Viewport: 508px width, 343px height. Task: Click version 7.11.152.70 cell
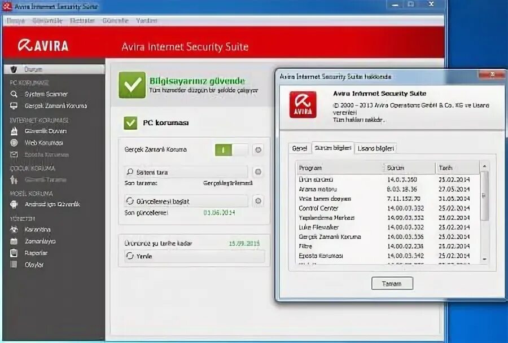(404, 199)
